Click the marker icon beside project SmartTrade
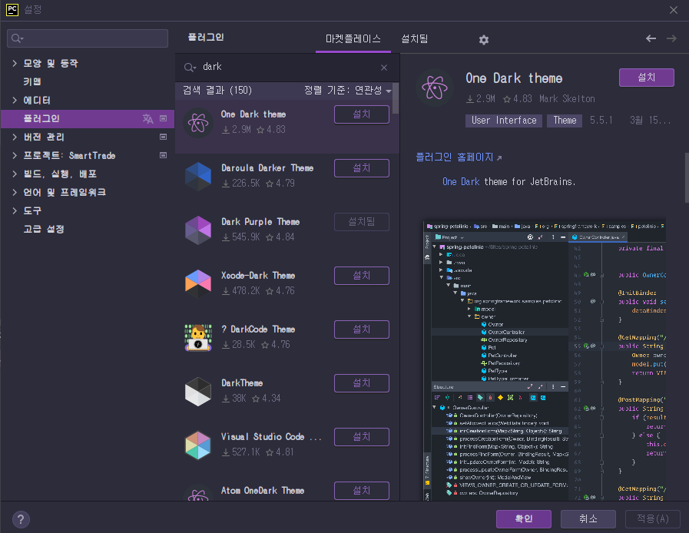The width and height of the screenshot is (689, 533). tap(163, 156)
